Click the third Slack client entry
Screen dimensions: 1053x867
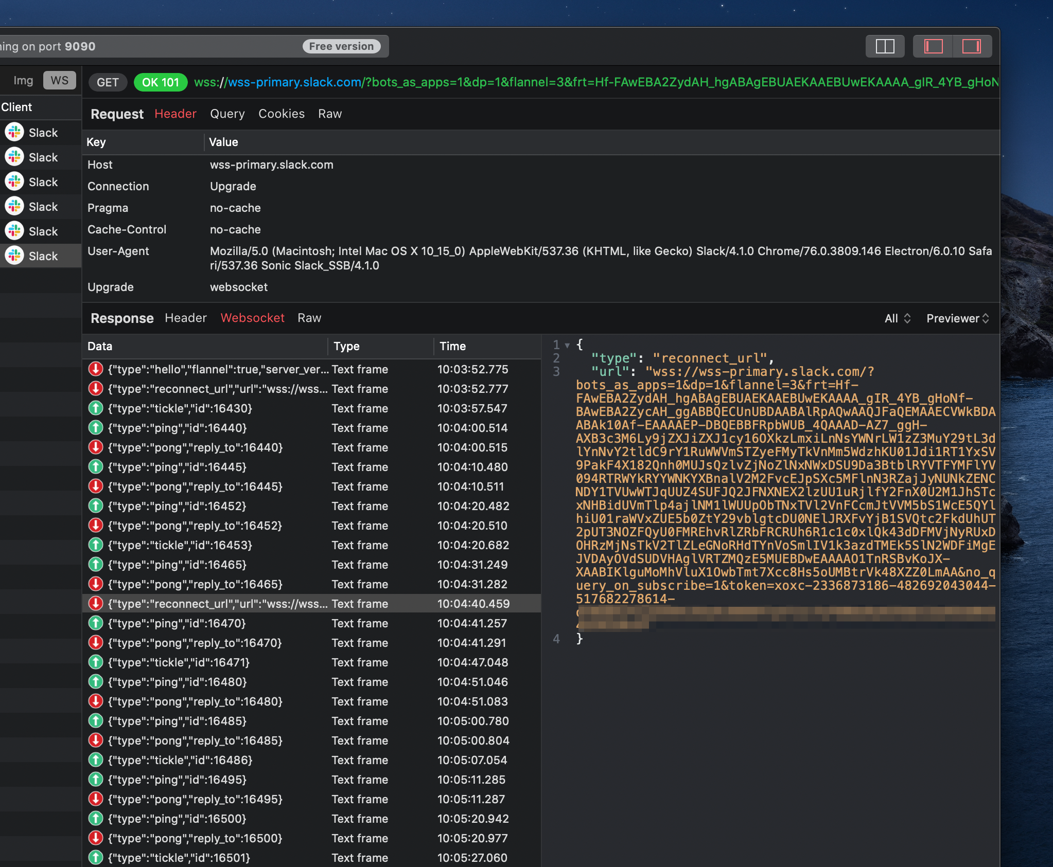(x=41, y=182)
